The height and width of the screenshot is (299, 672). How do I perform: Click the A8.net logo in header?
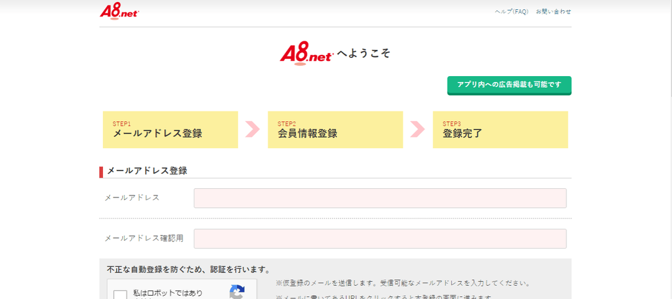tap(119, 12)
